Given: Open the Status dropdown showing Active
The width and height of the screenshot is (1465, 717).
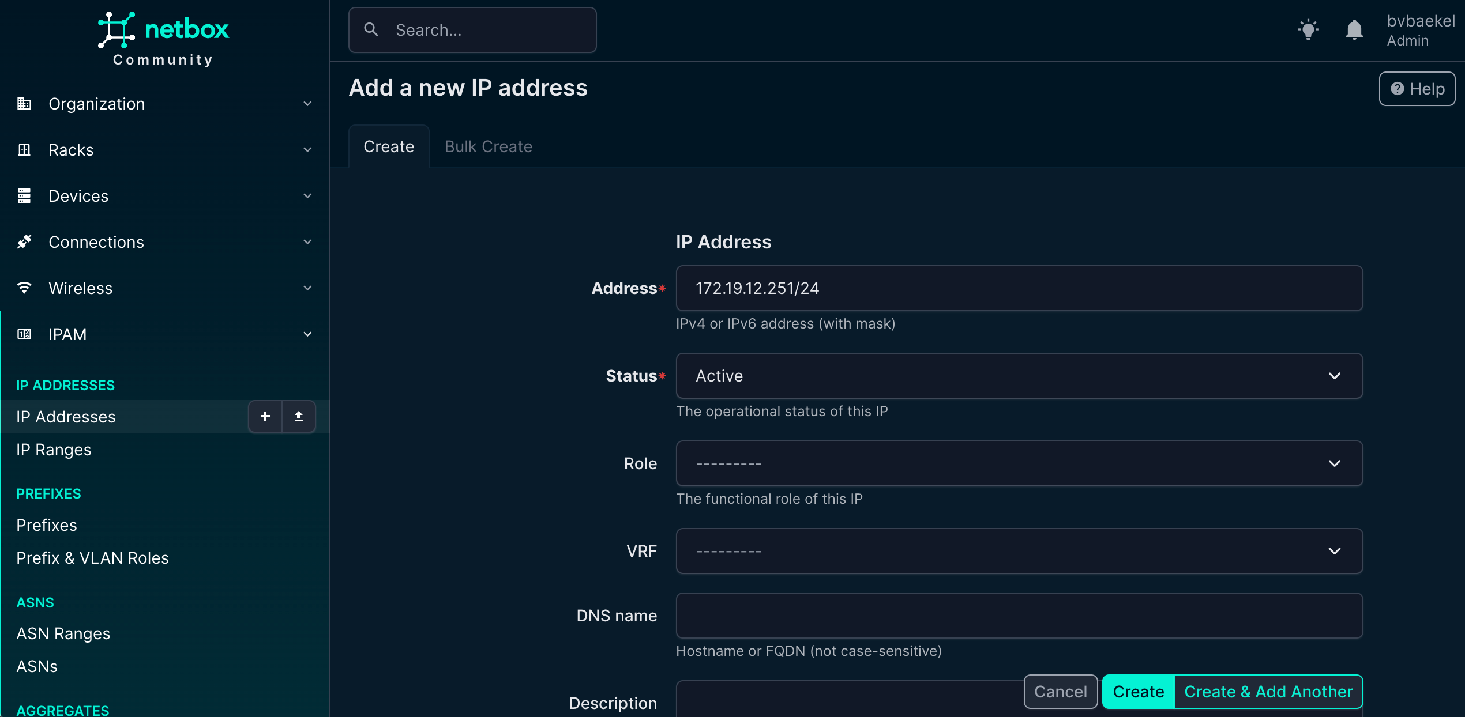Looking at the screenshot, I should pyautogui.click(x=1019, y=376).
